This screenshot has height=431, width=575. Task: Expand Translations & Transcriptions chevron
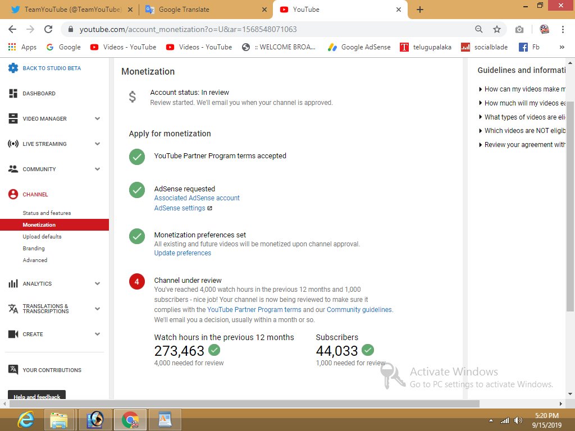98,309
